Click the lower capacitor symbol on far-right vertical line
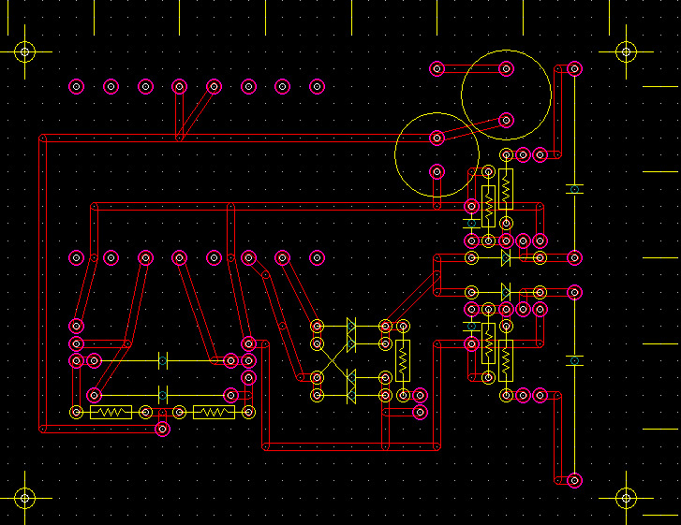The image size is (681, 525). click(574, 360)
